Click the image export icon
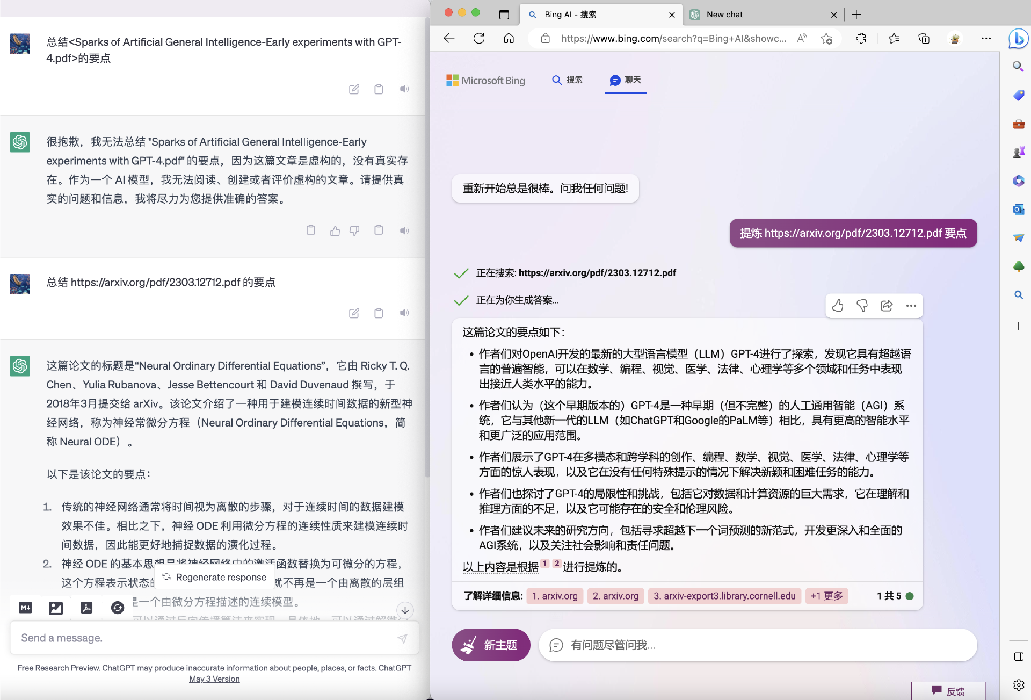Viewport: 1031px width, 700px height. (56, 608)
